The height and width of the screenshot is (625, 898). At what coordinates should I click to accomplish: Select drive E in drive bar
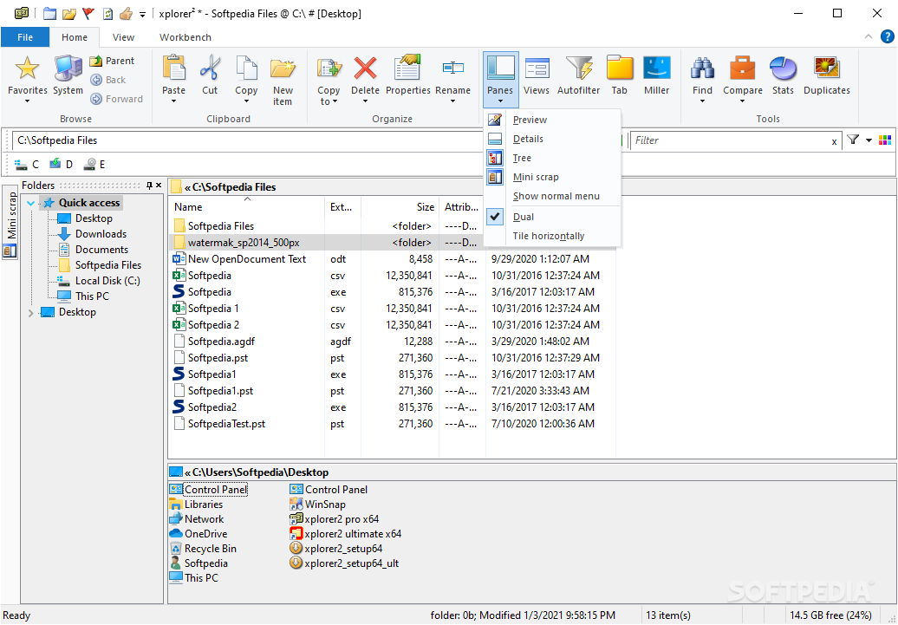click(94, 165)
